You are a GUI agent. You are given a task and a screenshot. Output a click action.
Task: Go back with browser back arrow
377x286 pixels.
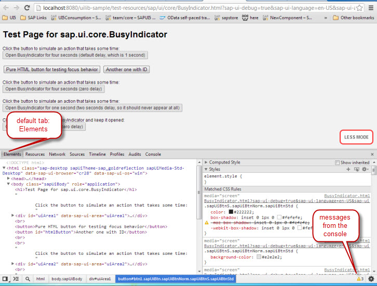click(6, 8)
